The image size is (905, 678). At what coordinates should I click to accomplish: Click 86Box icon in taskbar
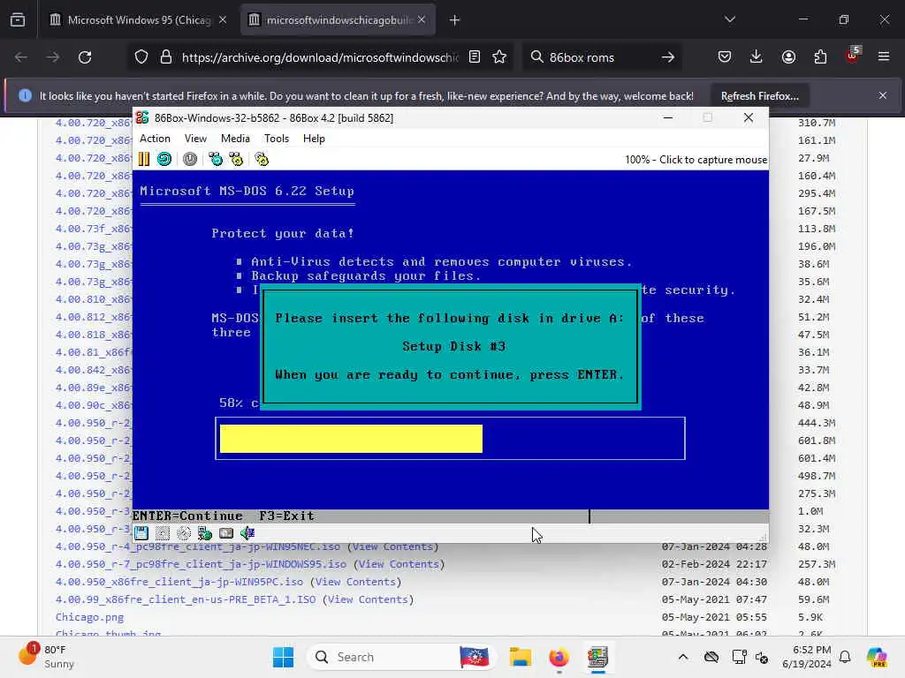[598, 657]
